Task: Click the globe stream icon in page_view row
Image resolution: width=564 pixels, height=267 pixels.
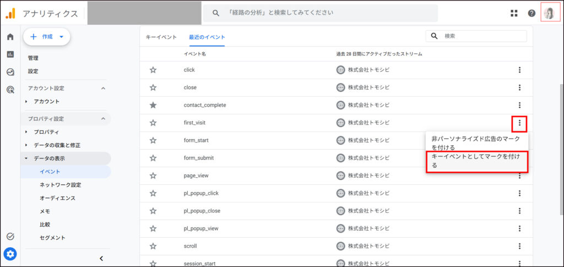Action: coord(340,176)
